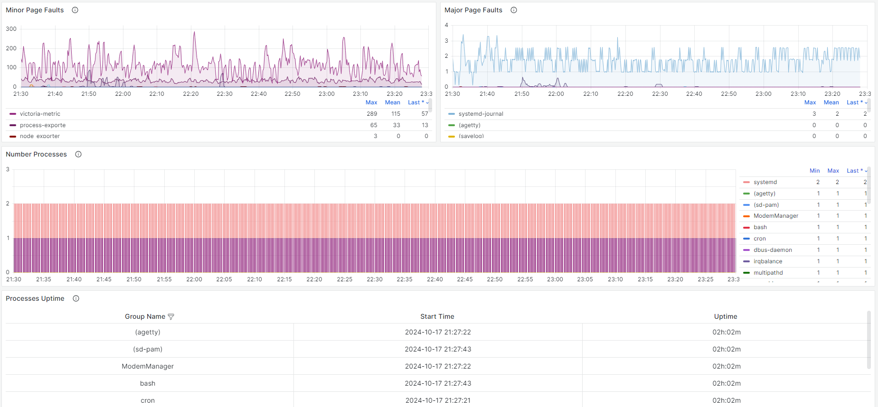This screenshot has height=407, width=878.
Task: Hide the ModemManager series in the legend
Action: 775,216
